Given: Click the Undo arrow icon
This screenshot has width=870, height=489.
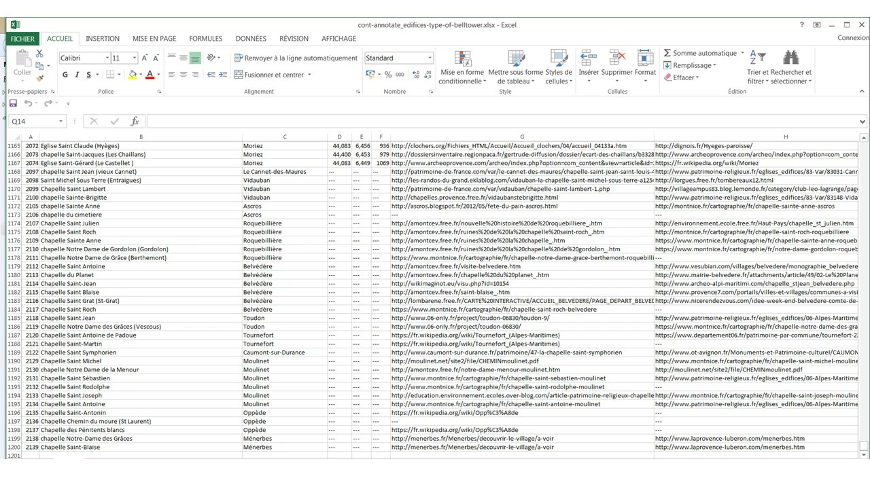Looking at the screenshot, I should 28,103.
